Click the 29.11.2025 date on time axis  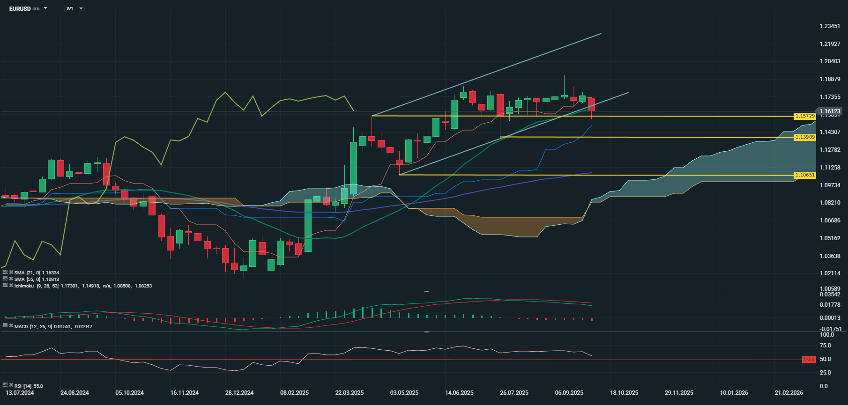point(679,393)
